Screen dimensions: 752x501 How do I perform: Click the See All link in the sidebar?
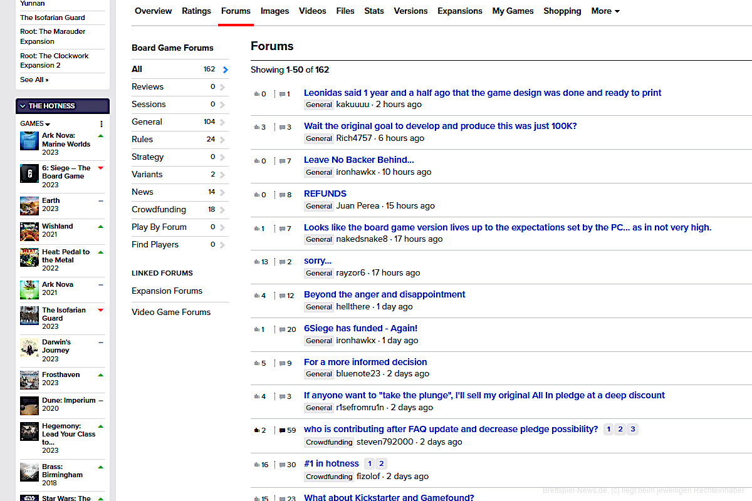pyautogui.click(x=34, y=80)
